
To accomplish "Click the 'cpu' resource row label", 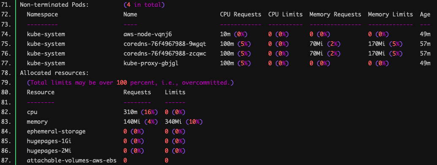I will coord(32,112).
